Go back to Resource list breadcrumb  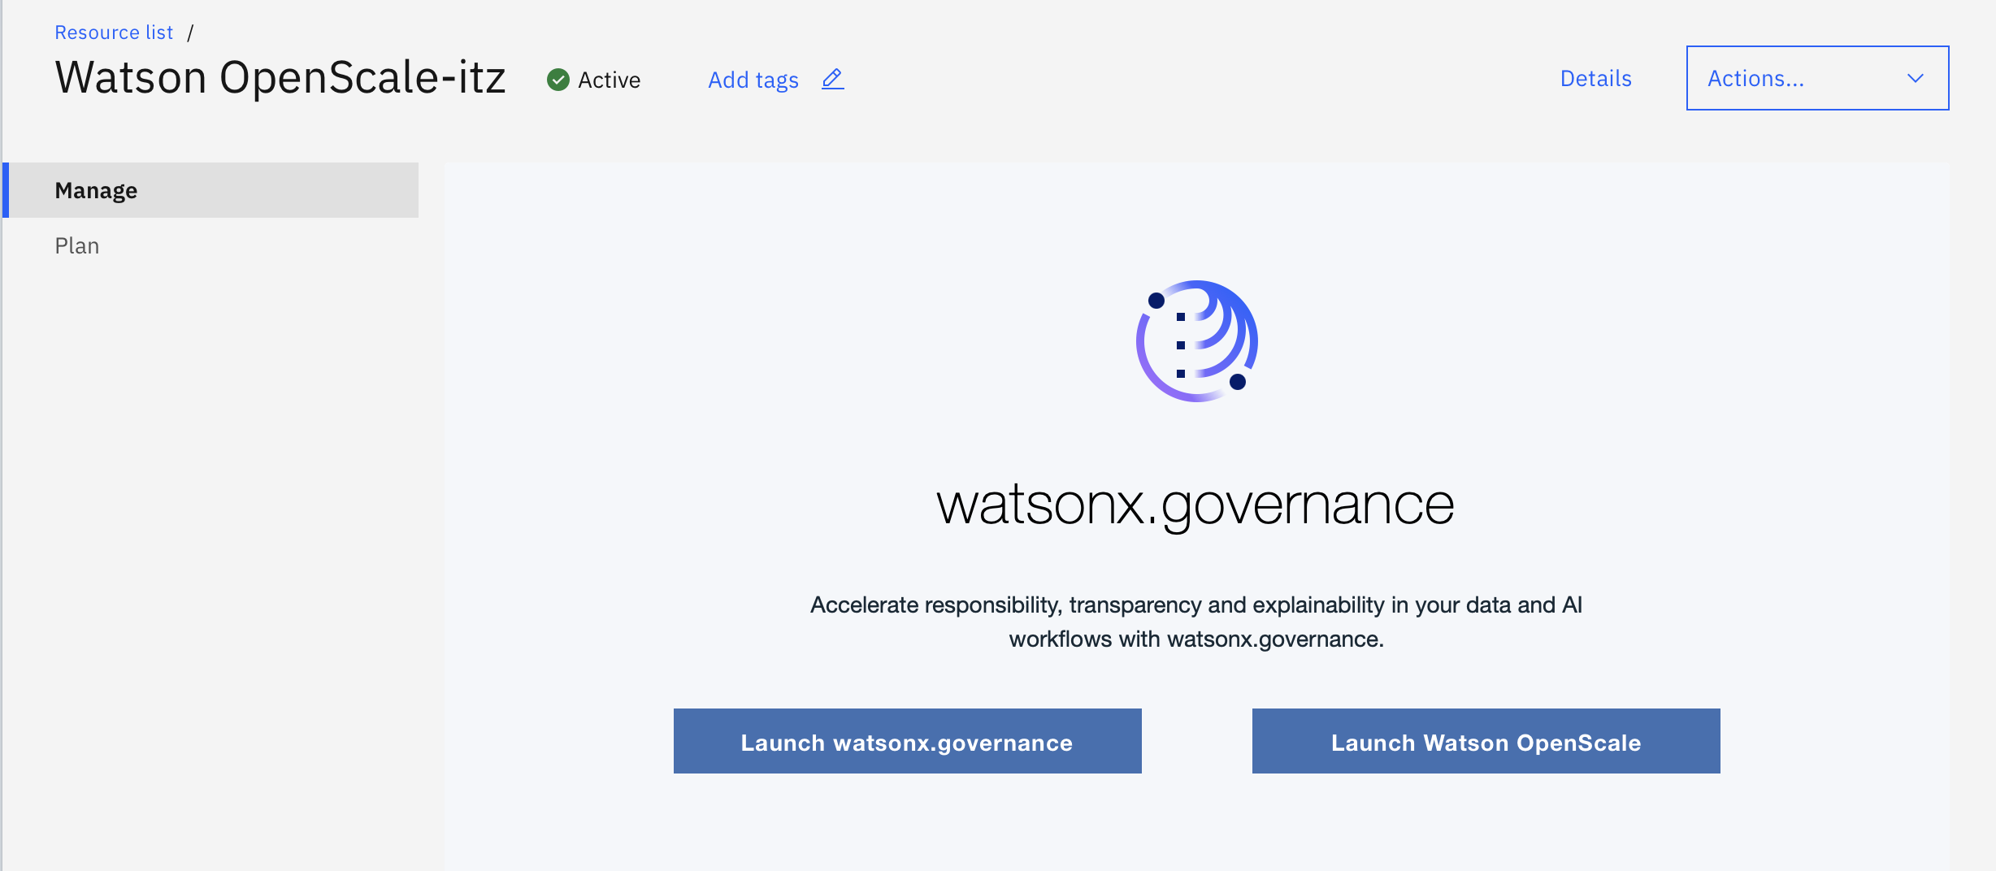click(114, 32)
